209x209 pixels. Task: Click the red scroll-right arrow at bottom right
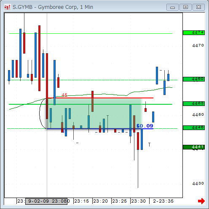coord(201,201)
